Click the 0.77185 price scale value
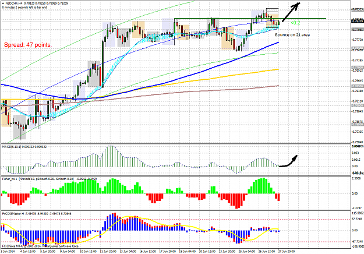This screenshot has width=364, height=254. (x=358, y=60)
